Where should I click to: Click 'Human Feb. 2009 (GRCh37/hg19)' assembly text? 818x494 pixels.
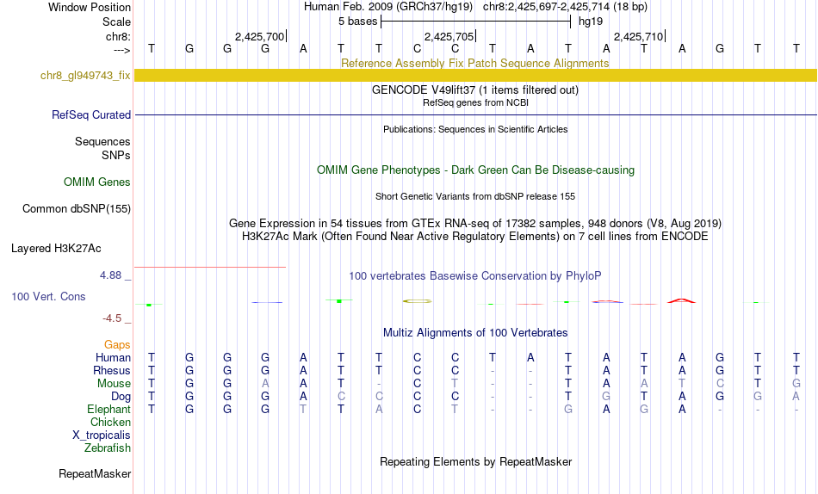click(388, 7)
